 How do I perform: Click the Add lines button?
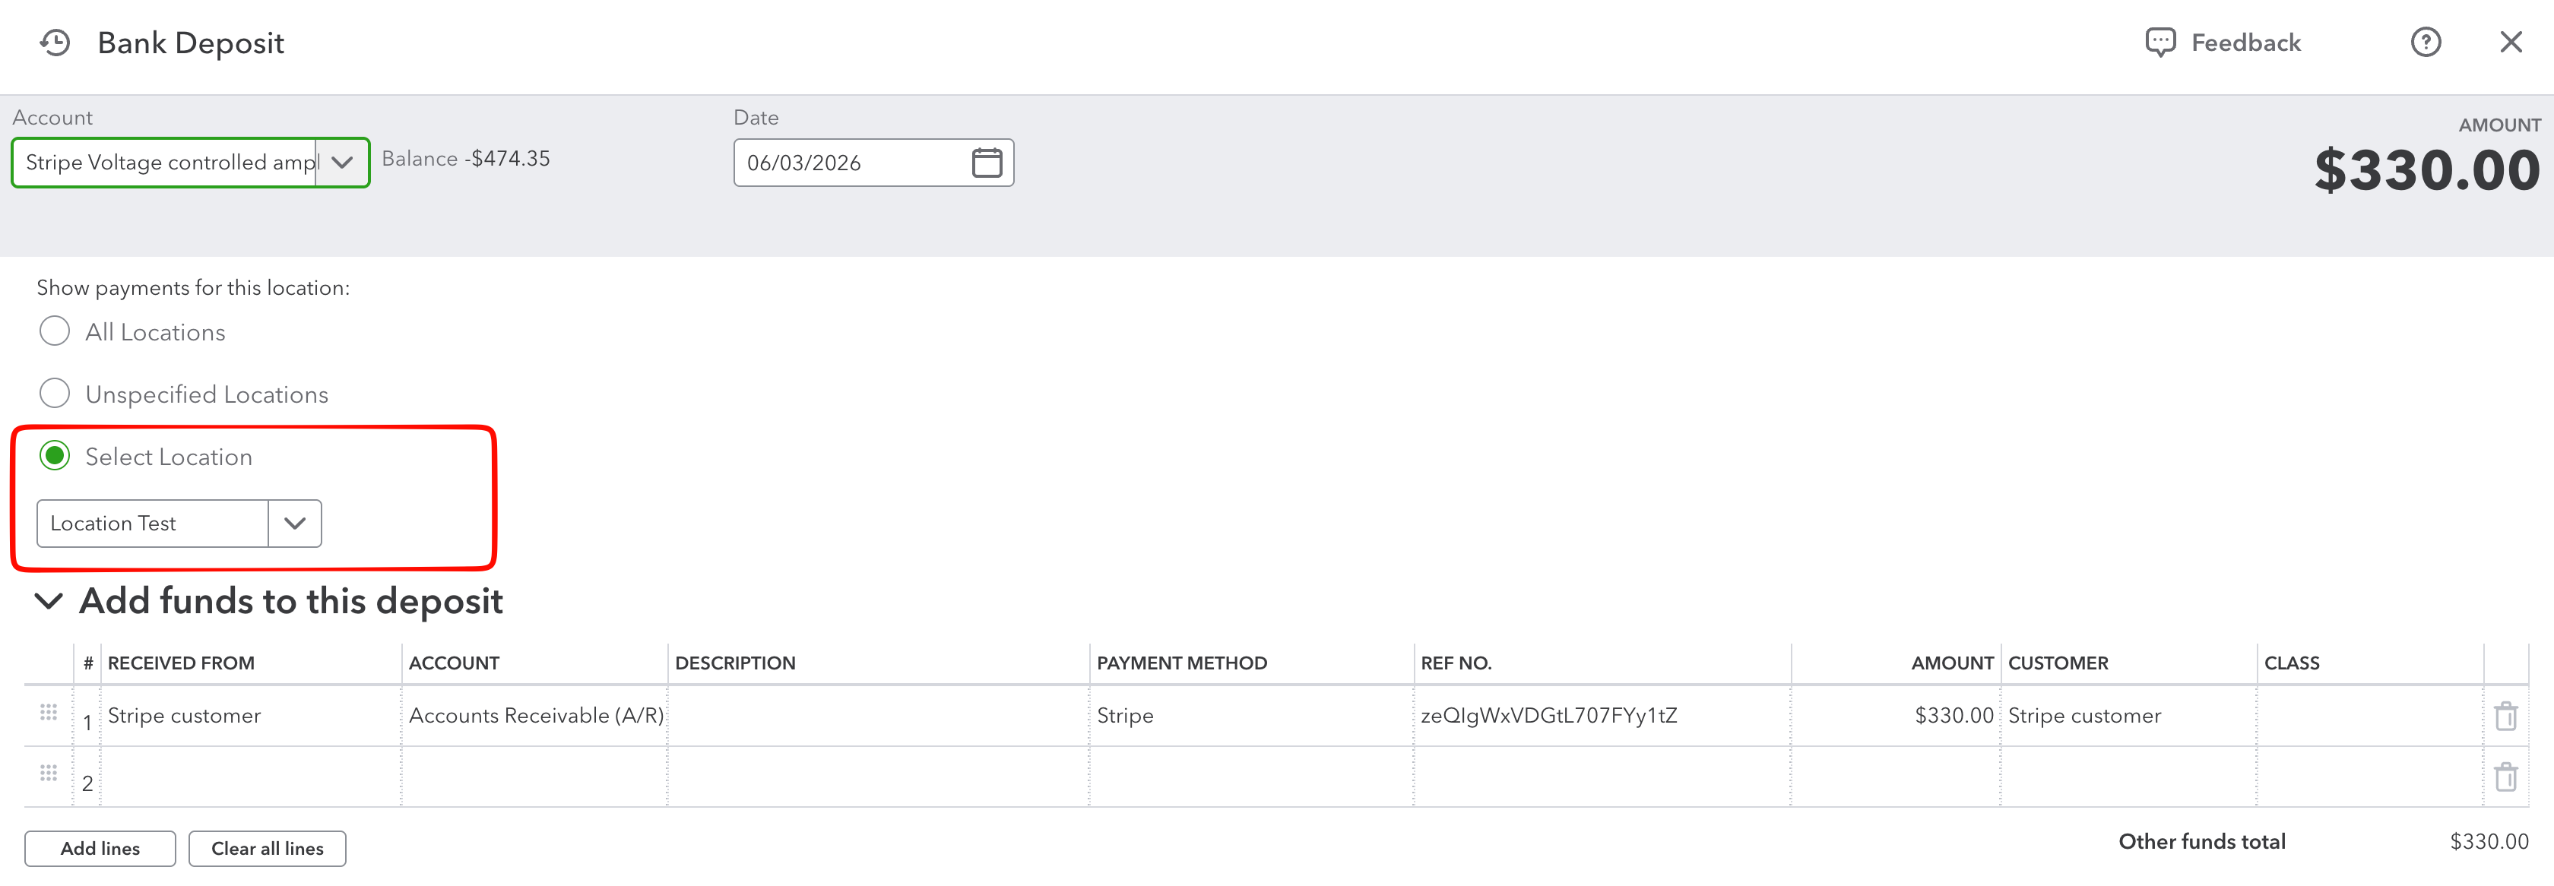point(100,848)
